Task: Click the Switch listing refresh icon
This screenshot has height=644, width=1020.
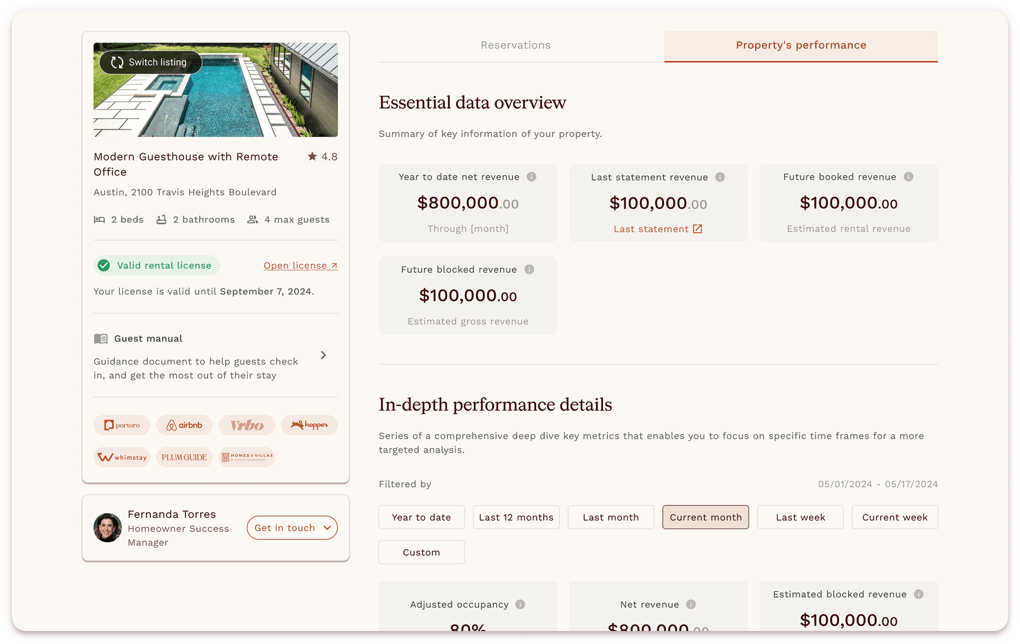Action: [117, 62]
